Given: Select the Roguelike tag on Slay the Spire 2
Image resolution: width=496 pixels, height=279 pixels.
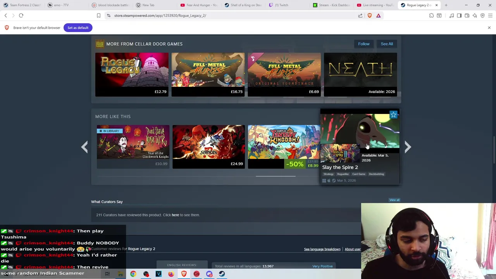Looking at the screenshot, I should point(343,174).
